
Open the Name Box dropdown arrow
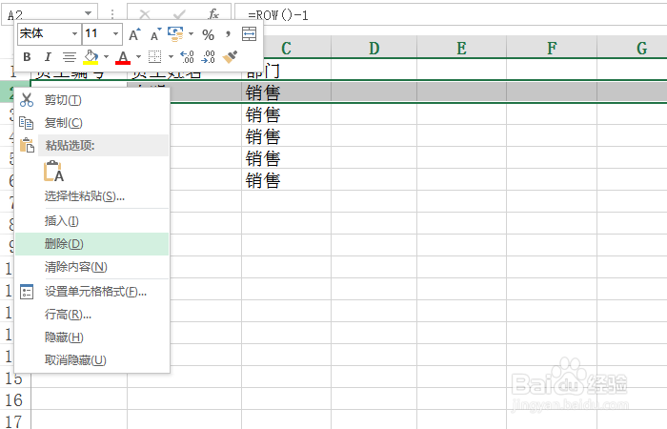[88, 13]
